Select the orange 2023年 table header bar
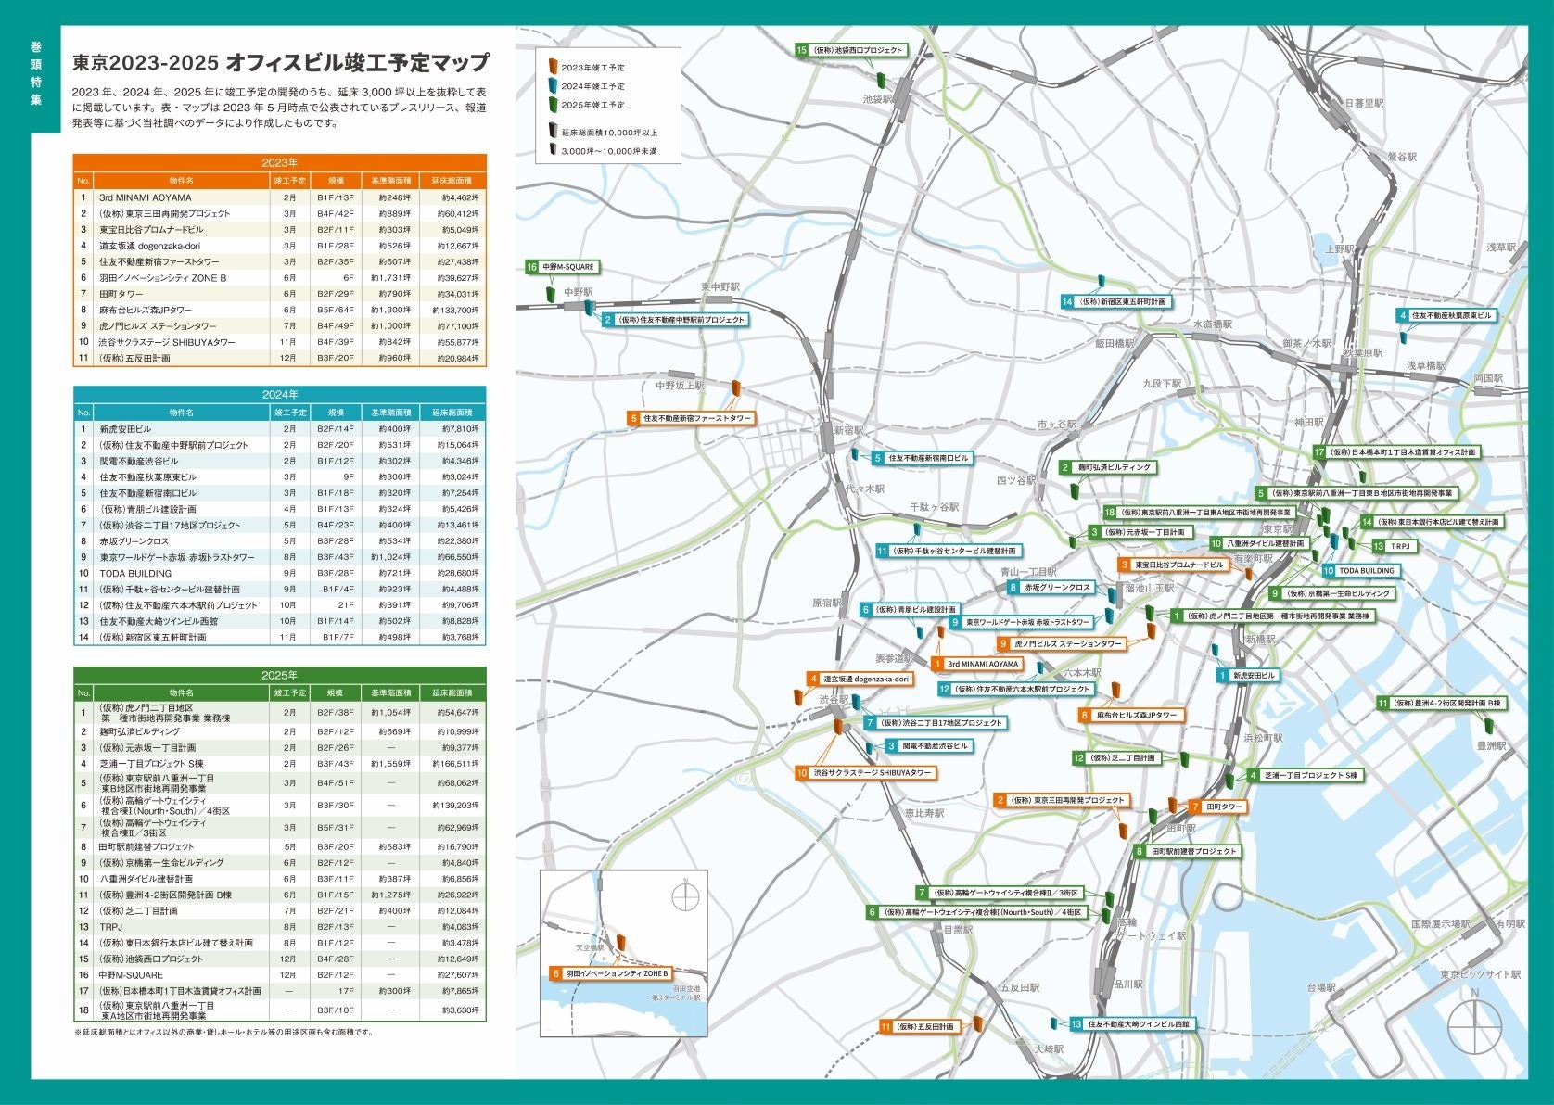Screen dimensions: 1554x1105 click(279, 162)
